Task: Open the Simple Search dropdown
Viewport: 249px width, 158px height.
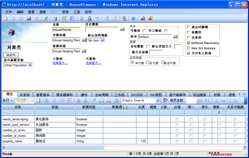Action: (158, 100)
